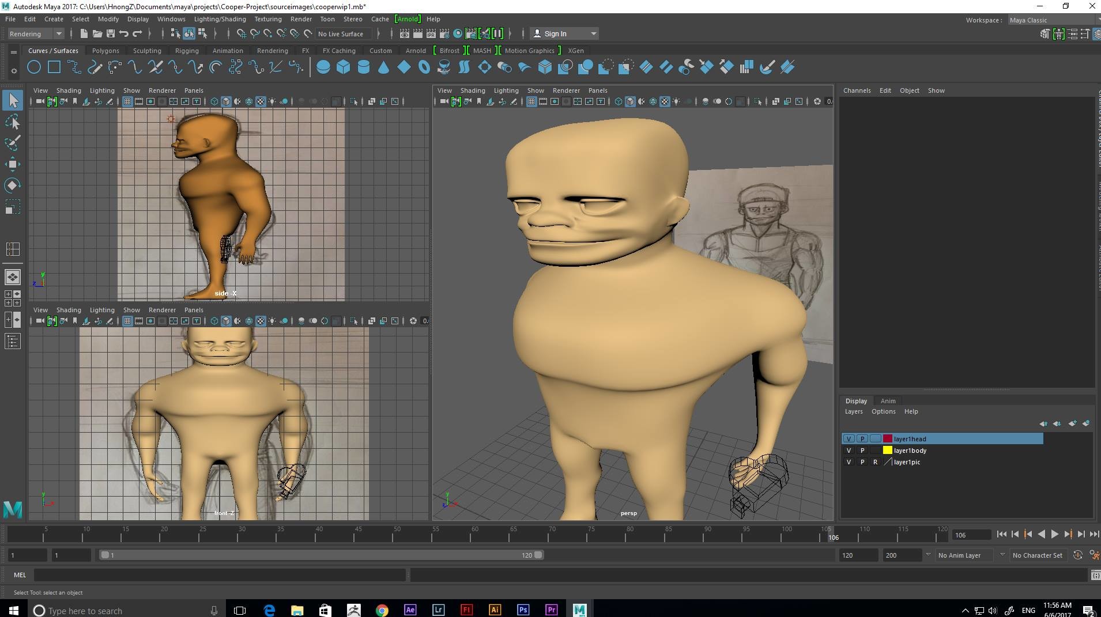
Task: Click the current frame field showing 106
Action: [x=970, y=535]
